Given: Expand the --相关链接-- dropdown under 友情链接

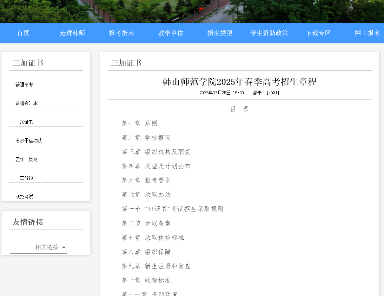Looking at the screenshot, I should pyautogui.click(x=38, y=247).
